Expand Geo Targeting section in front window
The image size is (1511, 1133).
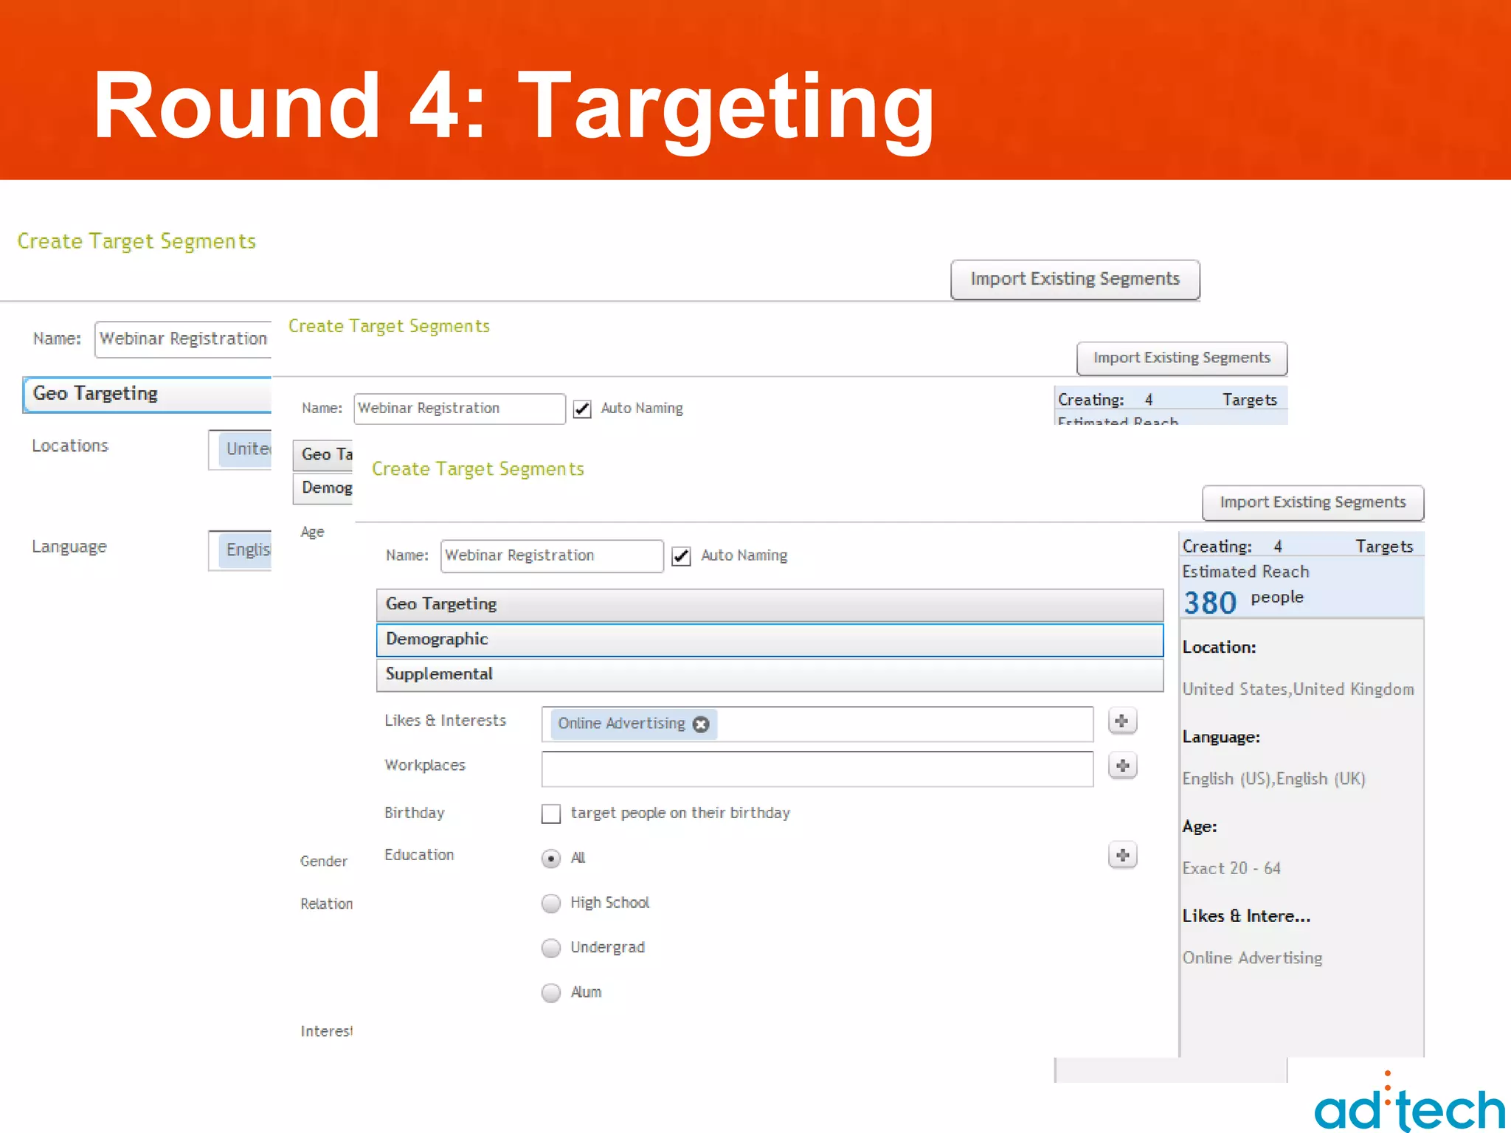pyautogui.click(x=770, y=604)
